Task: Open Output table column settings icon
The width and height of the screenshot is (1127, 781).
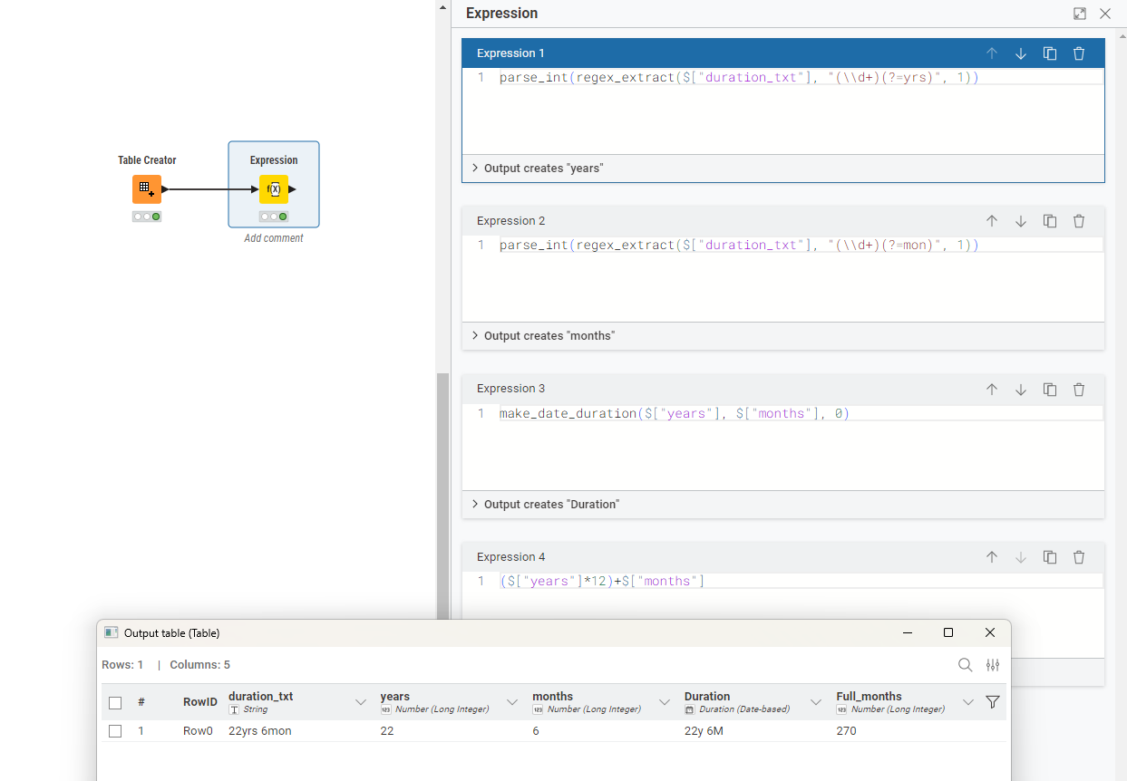Action: pos(992,665)
